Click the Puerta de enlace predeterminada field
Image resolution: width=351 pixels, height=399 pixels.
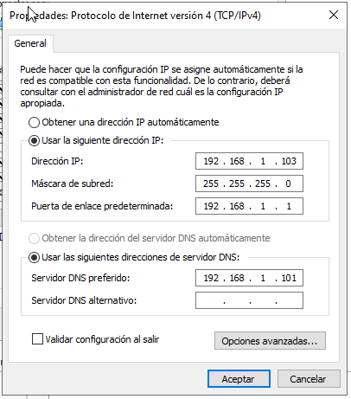pos(249,206)
